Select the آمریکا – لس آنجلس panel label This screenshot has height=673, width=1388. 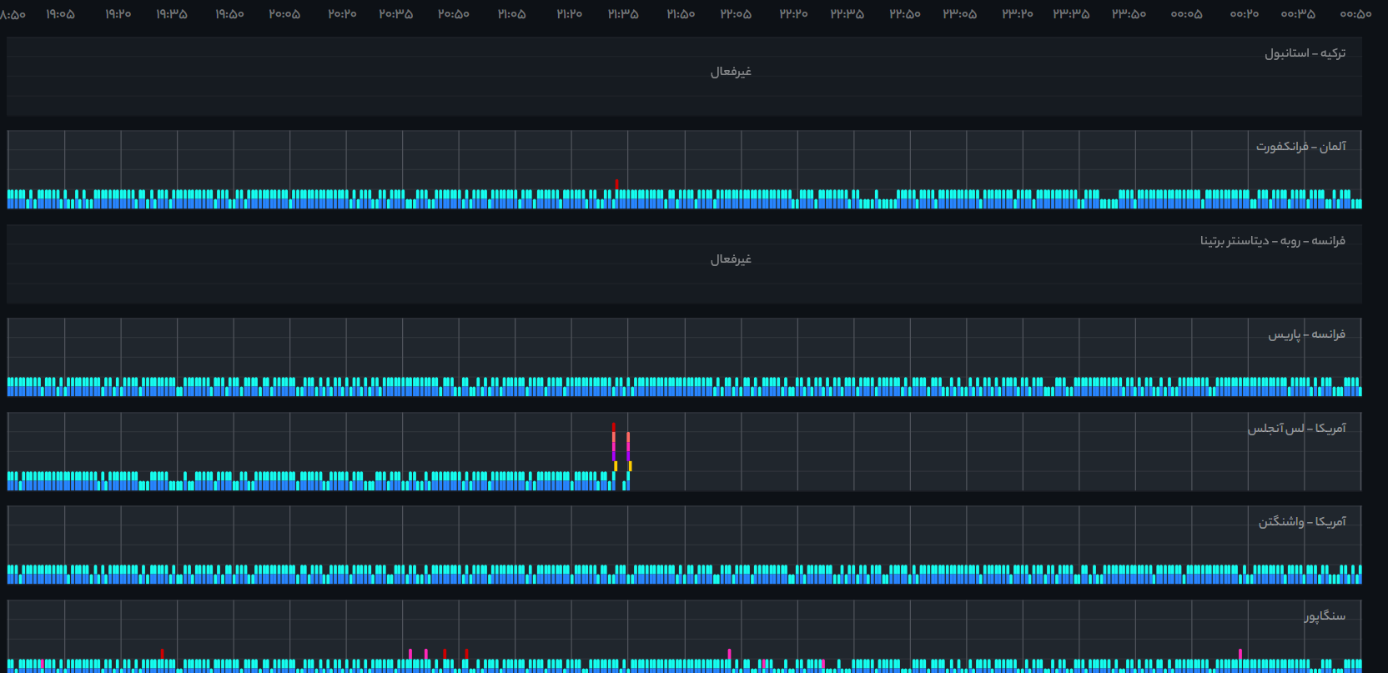1296,429
